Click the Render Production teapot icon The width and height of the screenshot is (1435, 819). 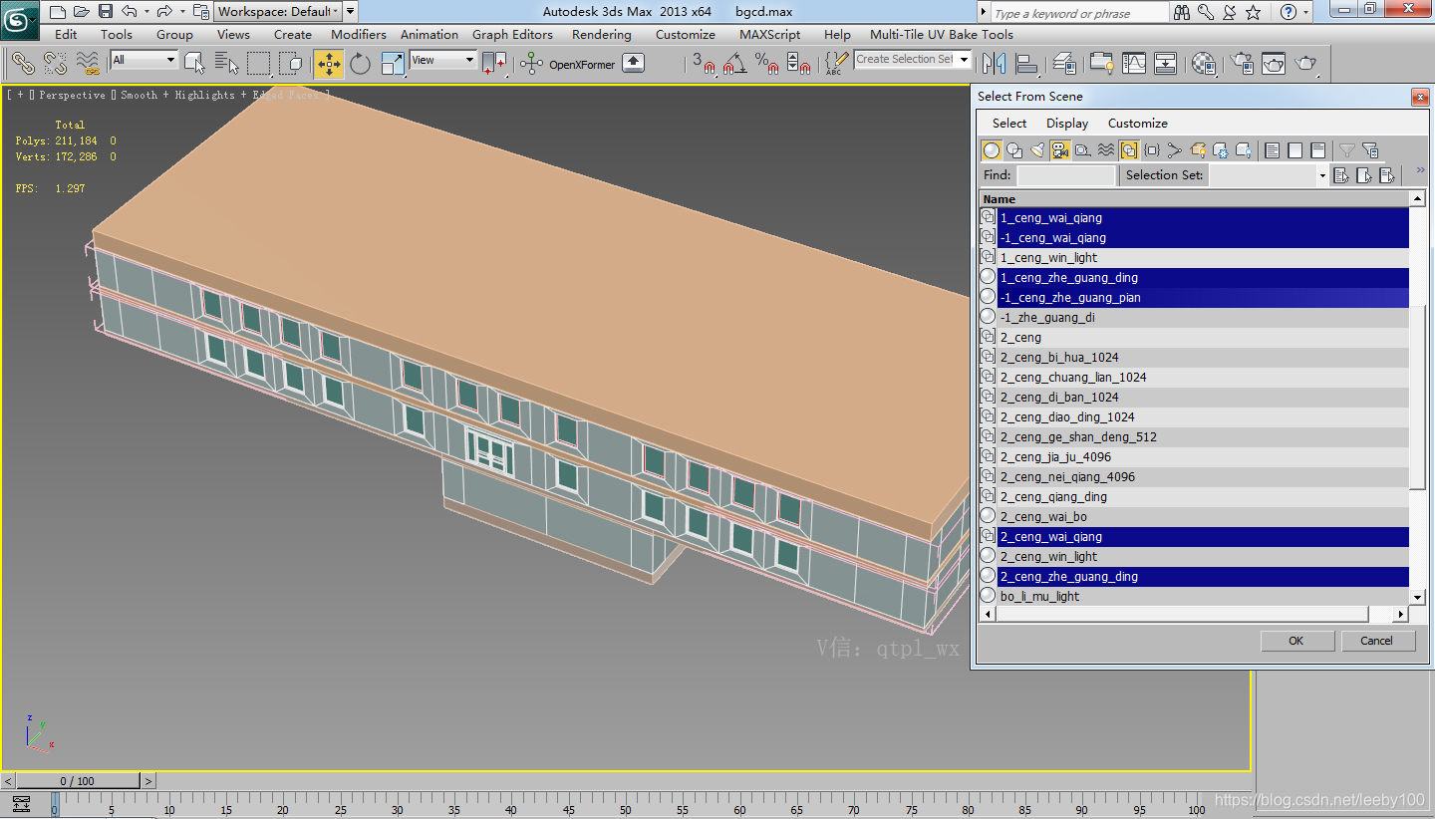click(1305, 64)
